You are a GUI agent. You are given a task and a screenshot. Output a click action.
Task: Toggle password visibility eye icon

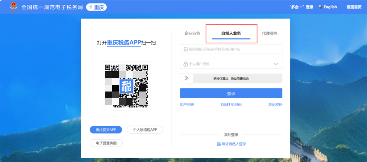276,64
